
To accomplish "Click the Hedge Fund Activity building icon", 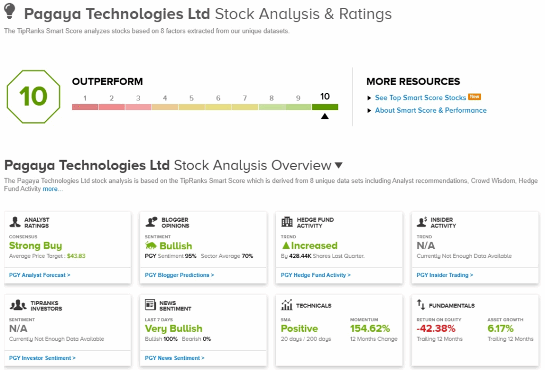I will (x=287, y=222).
